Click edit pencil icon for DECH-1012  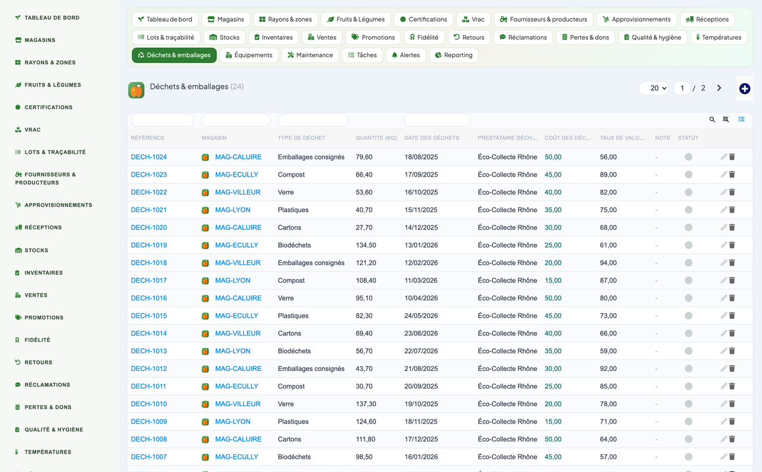(723, 368)
